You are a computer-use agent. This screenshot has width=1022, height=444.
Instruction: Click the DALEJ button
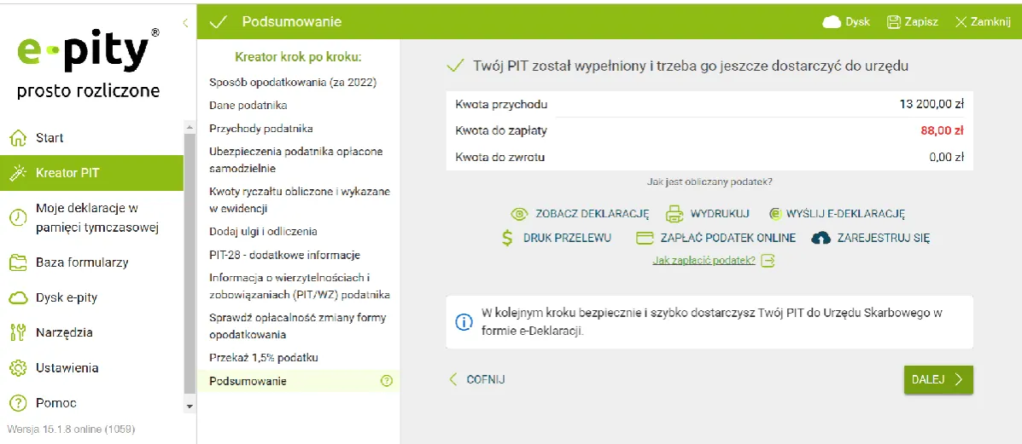(x=938, y=380)
